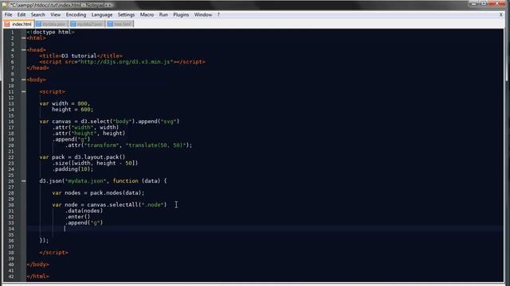Click the blue saved icon on mydata.json tab

(39, 24)
